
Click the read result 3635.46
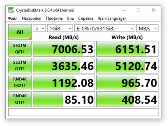(64, 65)
